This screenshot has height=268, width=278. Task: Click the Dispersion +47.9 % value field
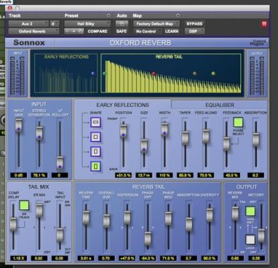[x=127, y=258]
